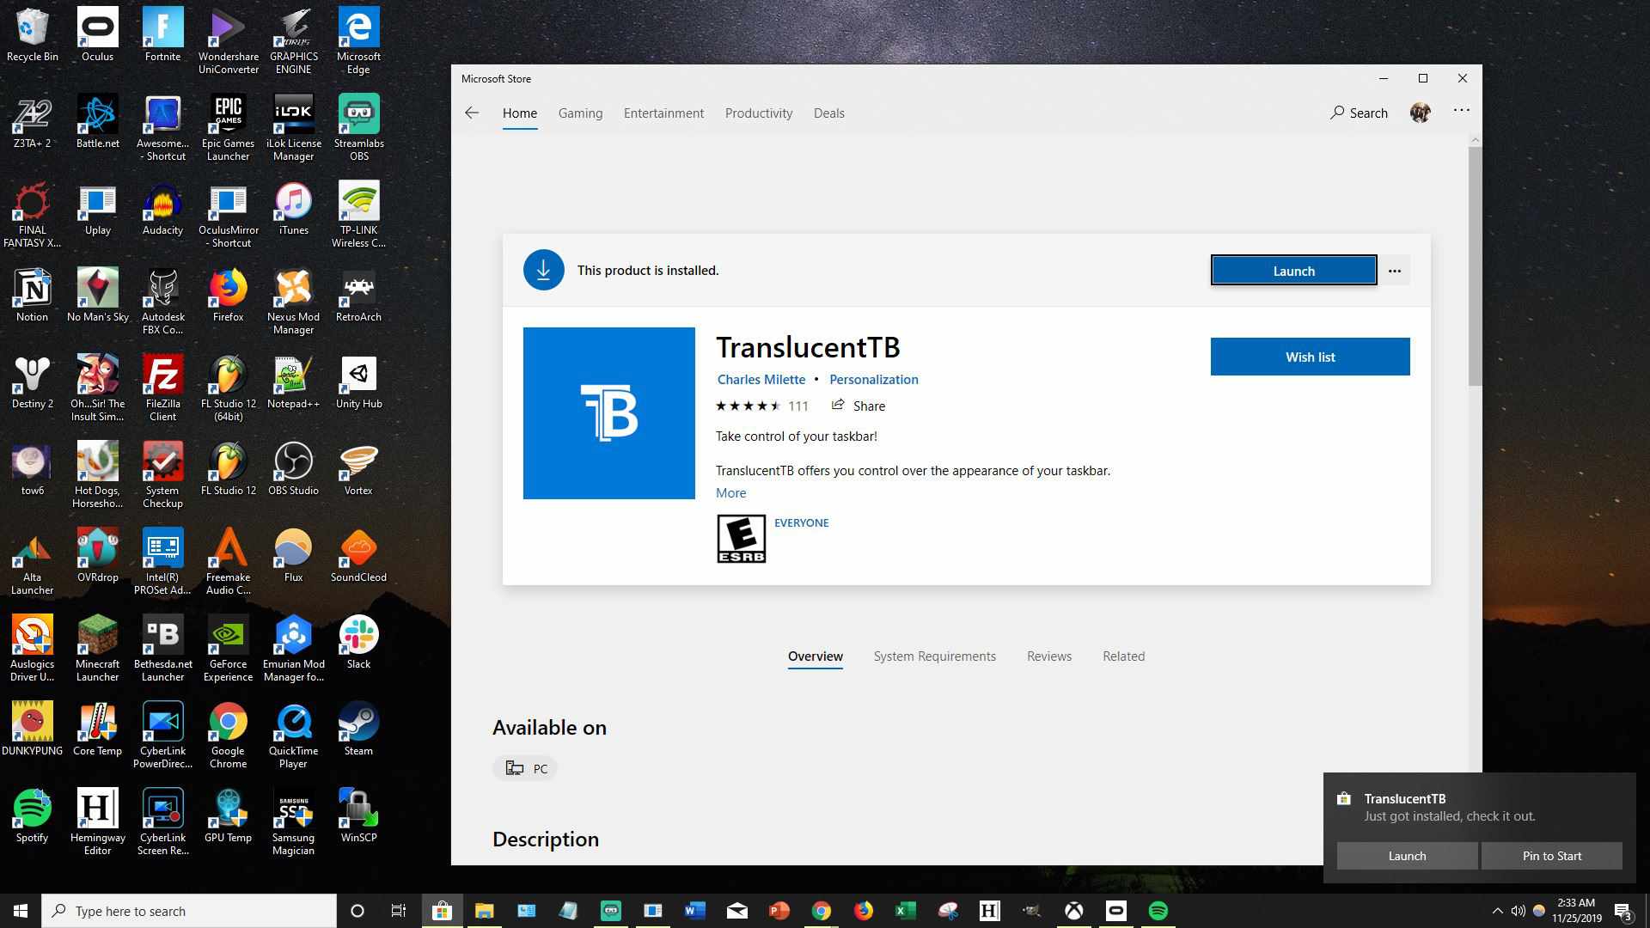Open the Reviews tab
This screenshot has height=928, width=1650.
[1048, 656]
